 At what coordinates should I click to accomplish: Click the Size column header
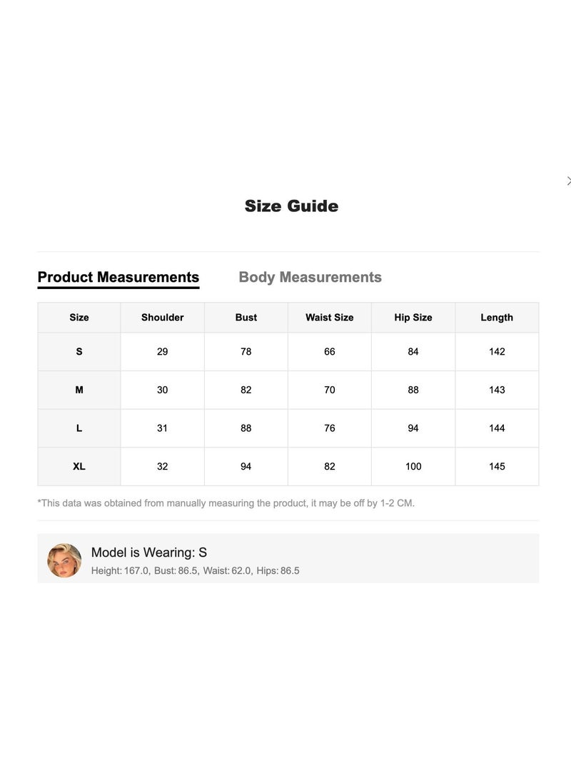tap(79, 318)
